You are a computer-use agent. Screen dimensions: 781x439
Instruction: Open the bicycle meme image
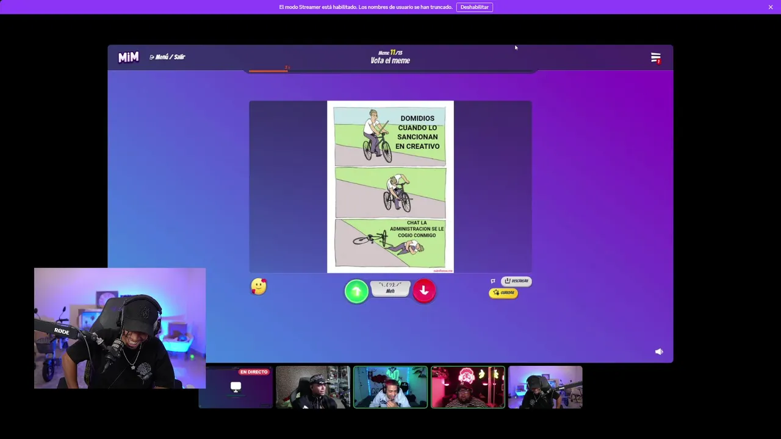(390, 187)
